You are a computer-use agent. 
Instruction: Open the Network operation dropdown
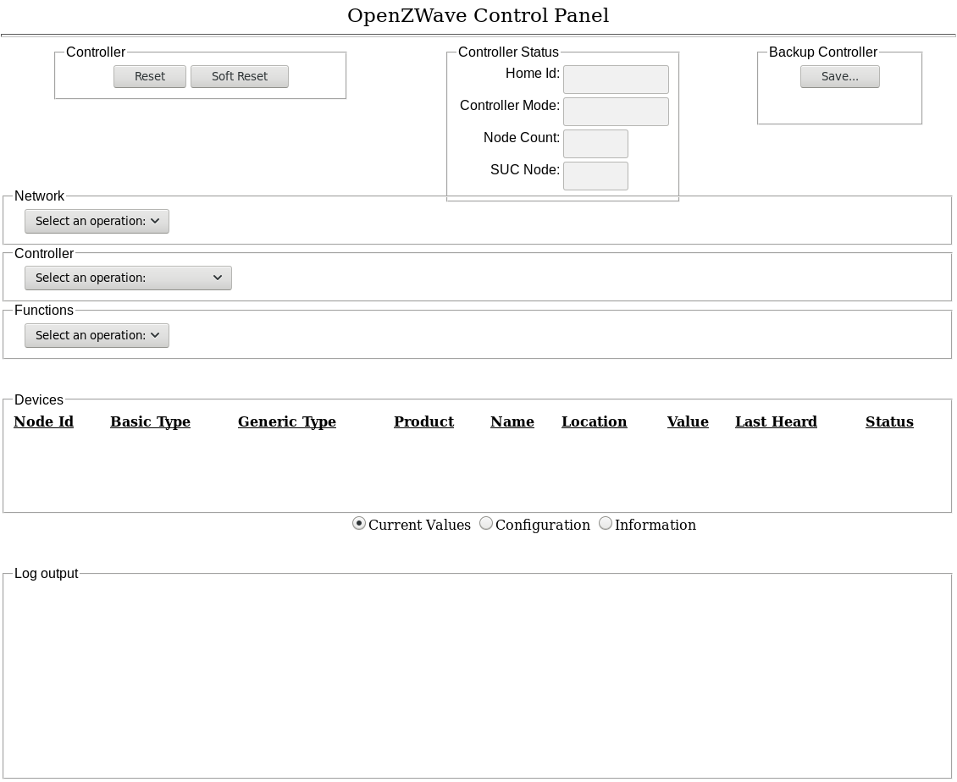[97, 221]
